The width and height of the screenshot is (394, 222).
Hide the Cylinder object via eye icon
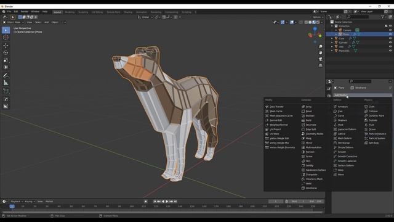(x=390, y=43)
